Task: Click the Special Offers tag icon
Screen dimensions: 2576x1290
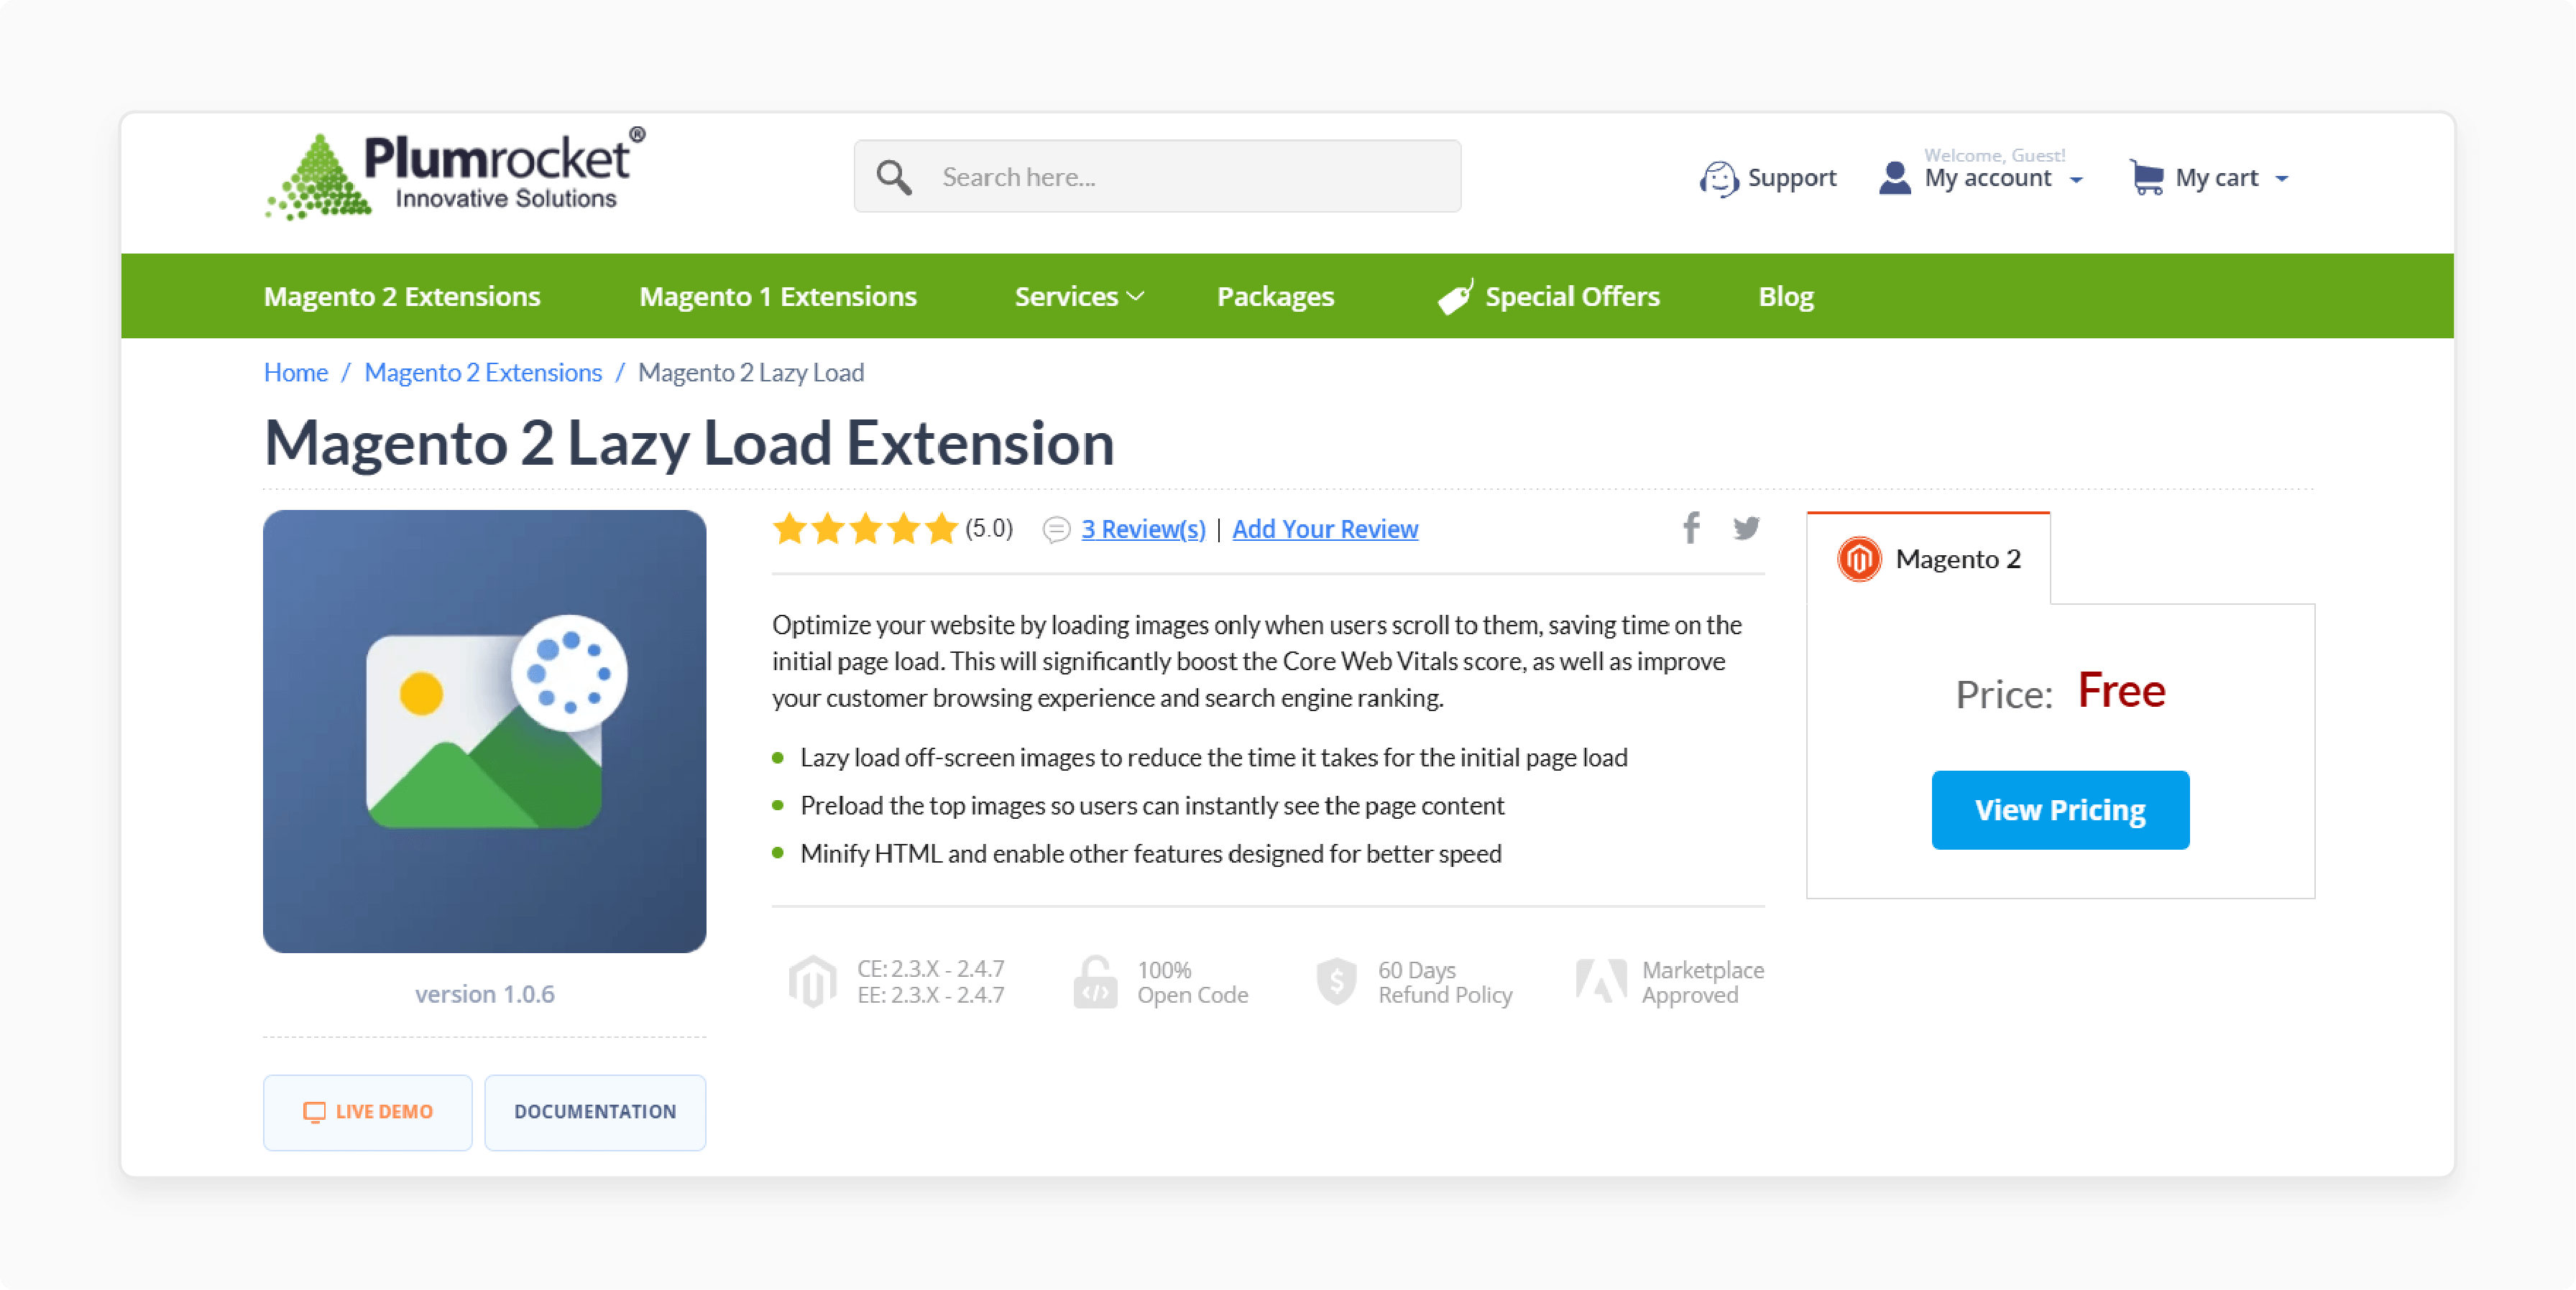Action: (1455, 297)
